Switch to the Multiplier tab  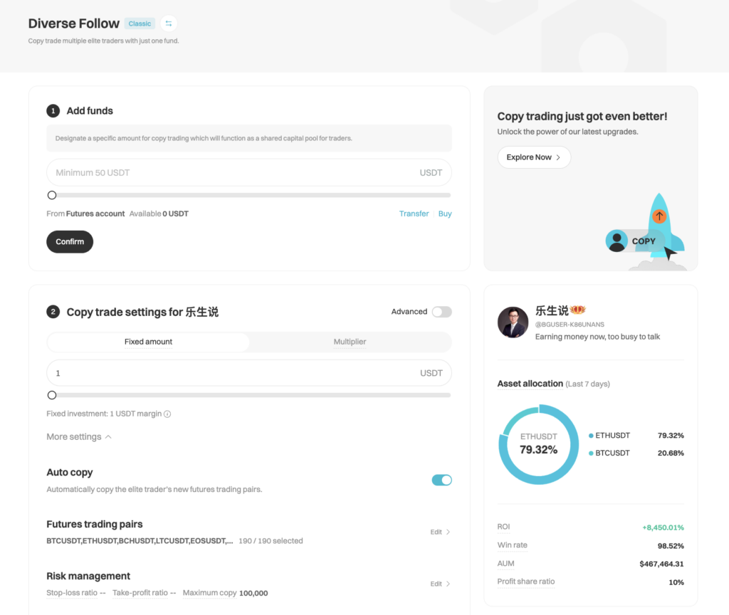tap(350, 342)
